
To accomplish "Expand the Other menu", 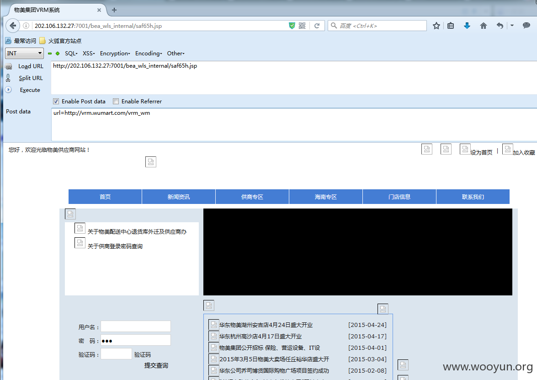I will (175, 54).
